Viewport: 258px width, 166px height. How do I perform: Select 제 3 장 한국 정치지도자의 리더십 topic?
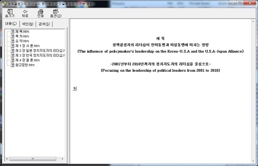(40, 55)
